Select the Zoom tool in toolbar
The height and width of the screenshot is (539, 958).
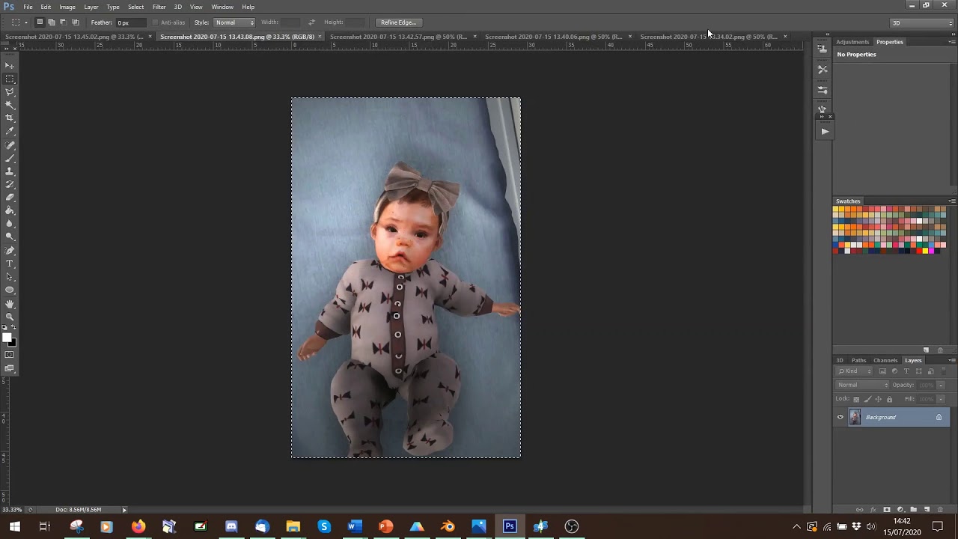click(10, 317)
